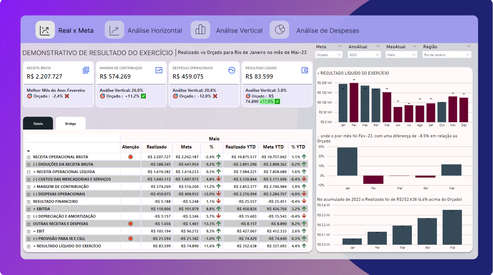Sort by the Meta YTD column header

click(x=273, y=147)
